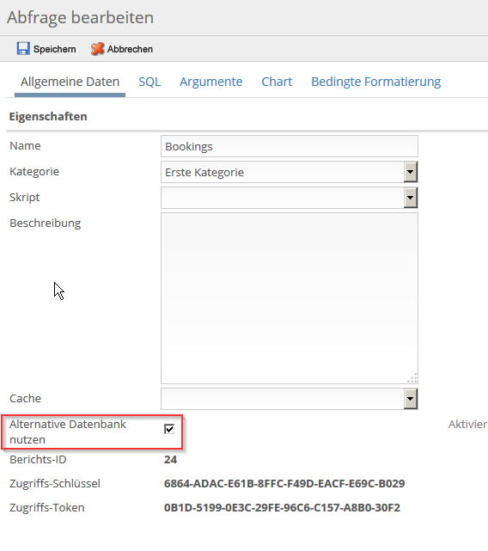
Task: Open the Argumente tab
Action: [211, 82]
